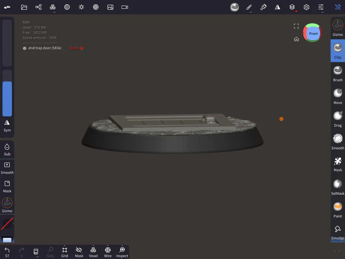Open the Painting brush menu
The height and width of the screenshot is (259, 345).
[263, 7]
